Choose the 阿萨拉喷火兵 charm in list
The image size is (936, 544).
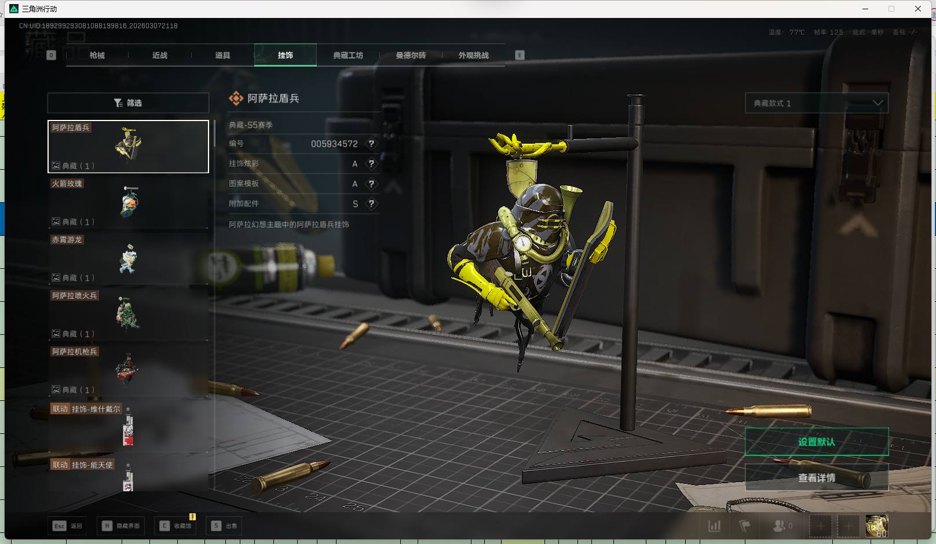(128, 315)
